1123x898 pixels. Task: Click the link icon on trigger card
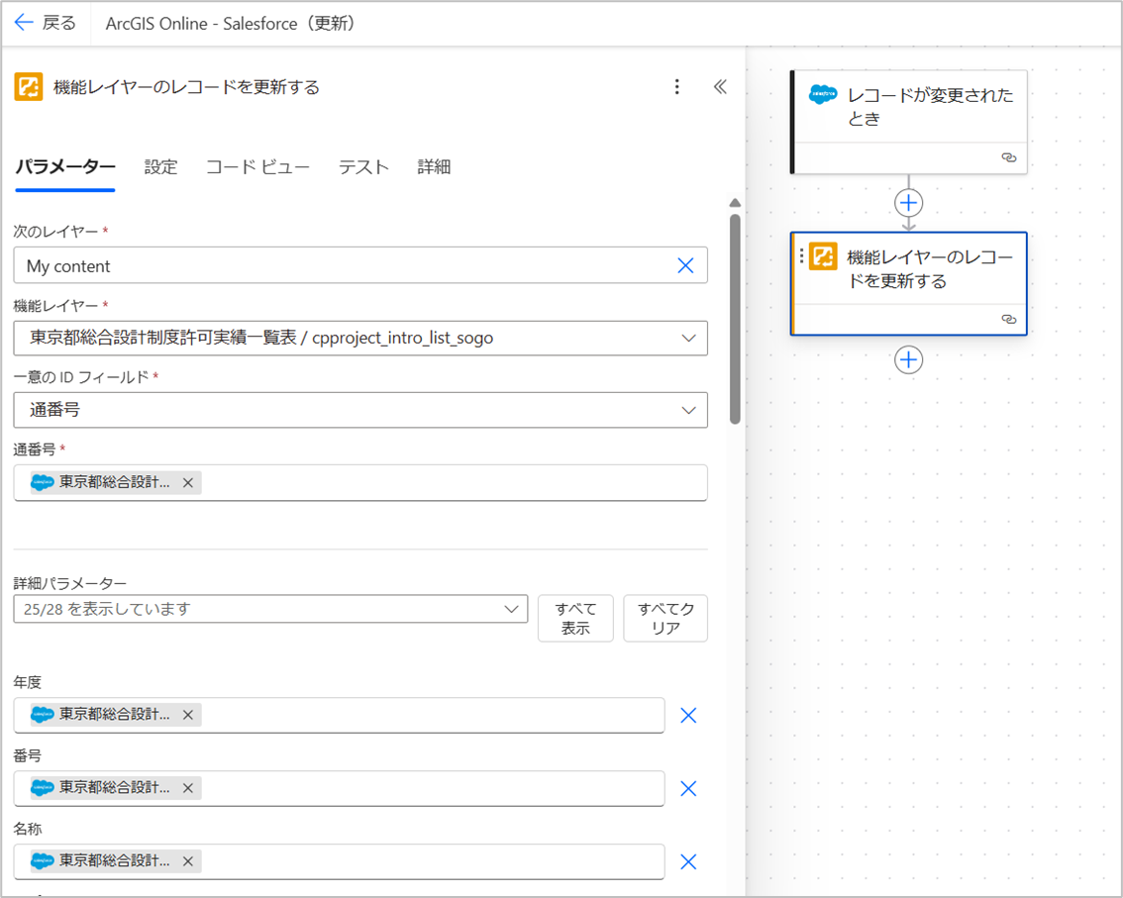click(1008, 157)
